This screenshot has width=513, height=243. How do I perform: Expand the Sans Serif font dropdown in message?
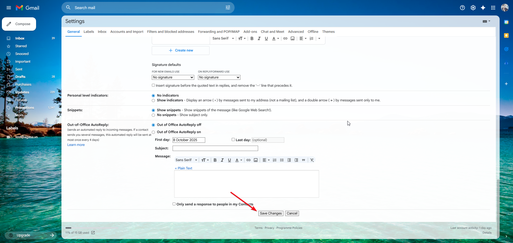click(x=186, y=160)
